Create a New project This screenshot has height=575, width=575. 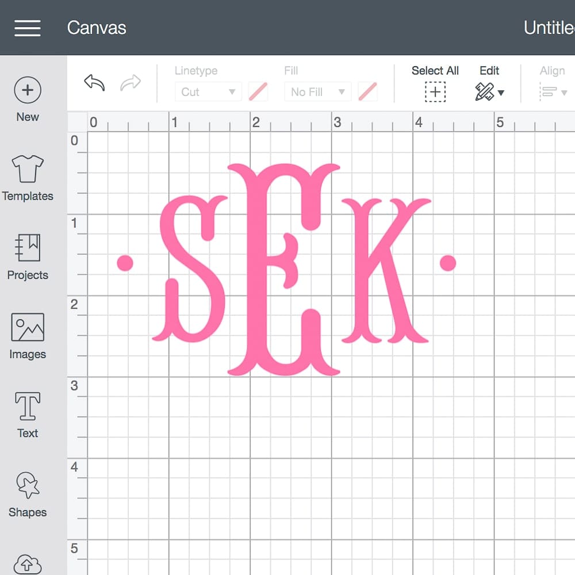pyautogui.click(x=28, y=99)
